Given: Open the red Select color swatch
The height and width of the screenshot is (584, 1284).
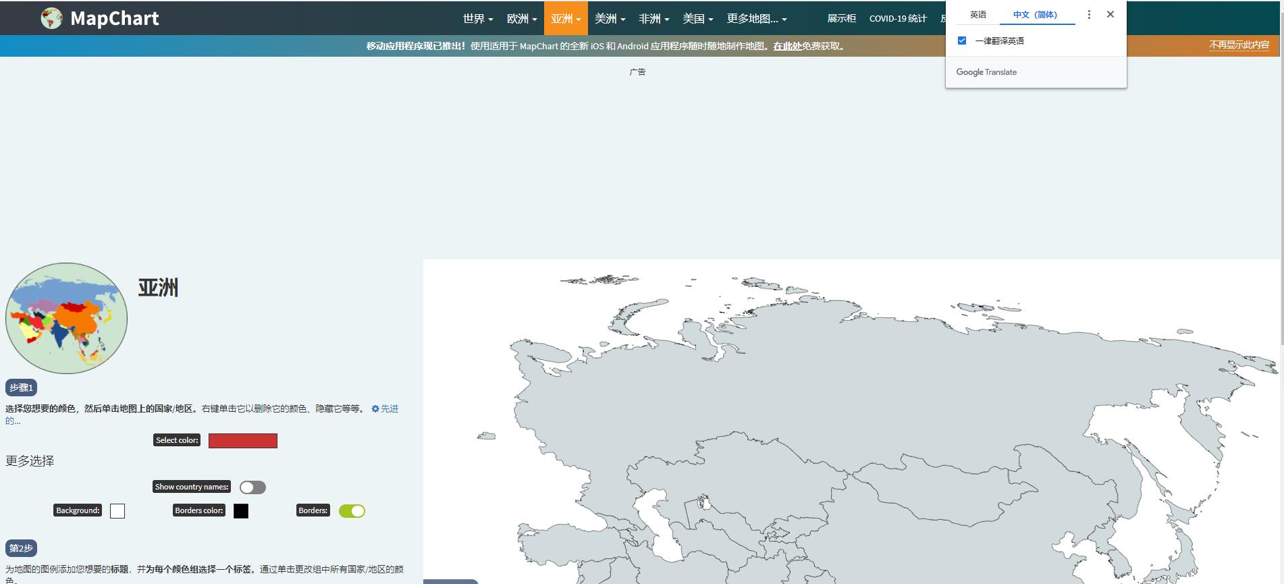Looking at the screenshot, I should click(x=242, y=441).
